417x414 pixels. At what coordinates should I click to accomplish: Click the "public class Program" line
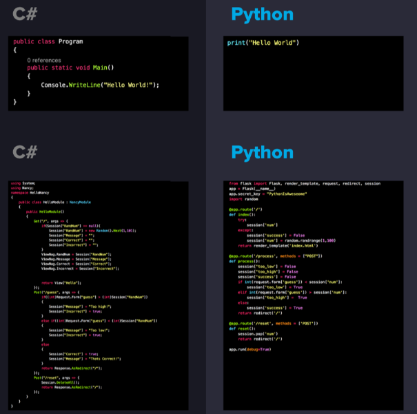point(48,41)
